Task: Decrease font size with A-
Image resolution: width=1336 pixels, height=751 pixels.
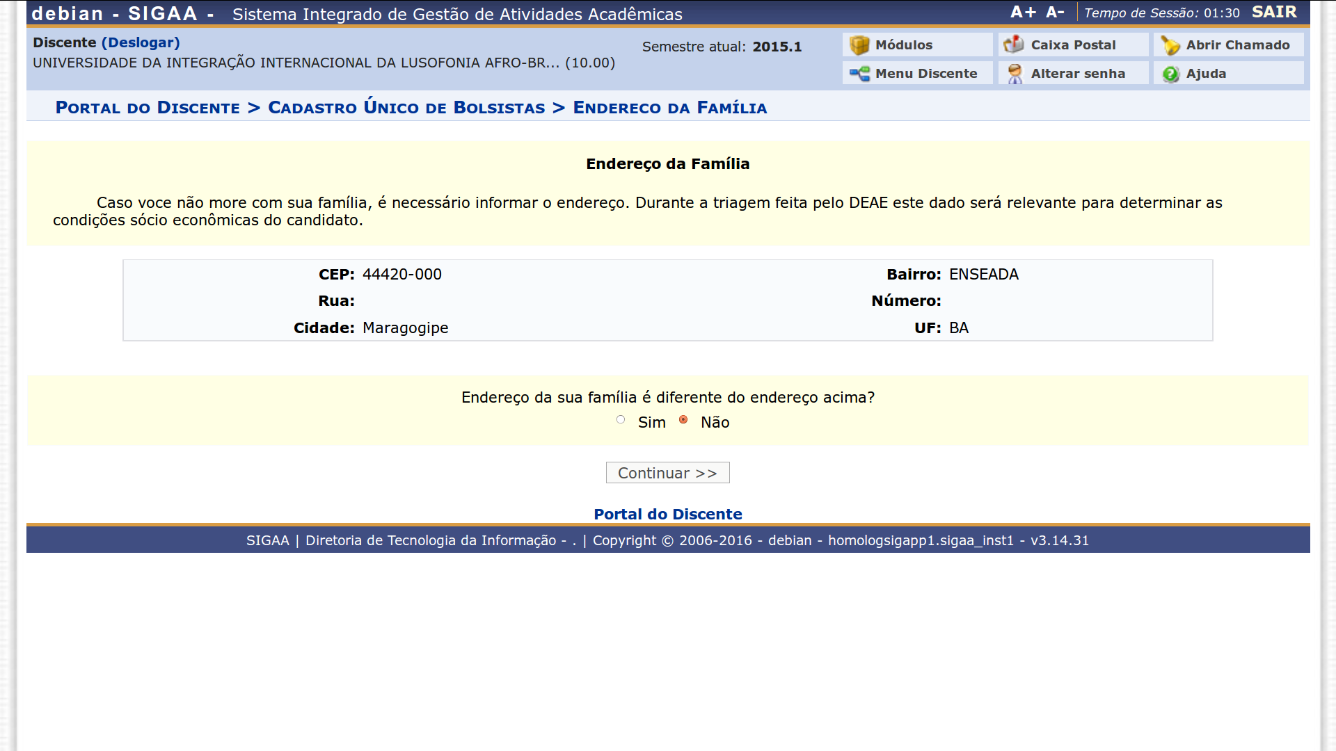Action: [x=1055, y=13]
